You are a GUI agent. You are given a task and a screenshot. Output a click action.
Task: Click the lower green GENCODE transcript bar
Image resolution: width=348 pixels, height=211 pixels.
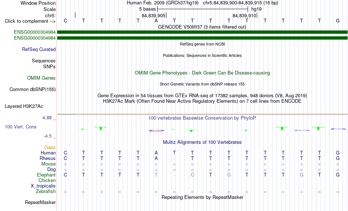pos(202,38)
